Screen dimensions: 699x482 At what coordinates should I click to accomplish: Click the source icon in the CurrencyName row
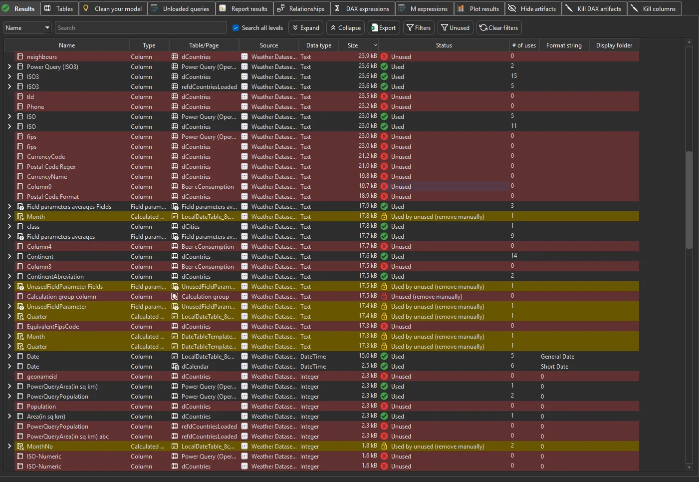click(244, 176)
